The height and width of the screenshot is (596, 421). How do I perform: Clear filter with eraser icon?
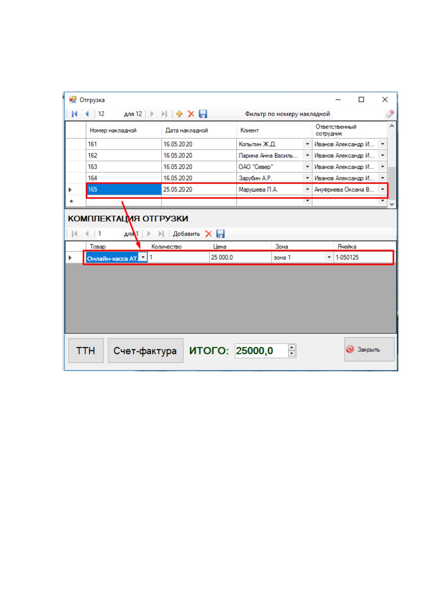[x=390, y=114]
